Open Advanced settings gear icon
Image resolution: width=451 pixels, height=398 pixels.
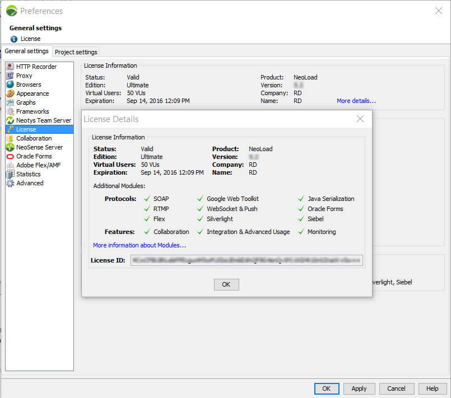[x=10, y=183]
